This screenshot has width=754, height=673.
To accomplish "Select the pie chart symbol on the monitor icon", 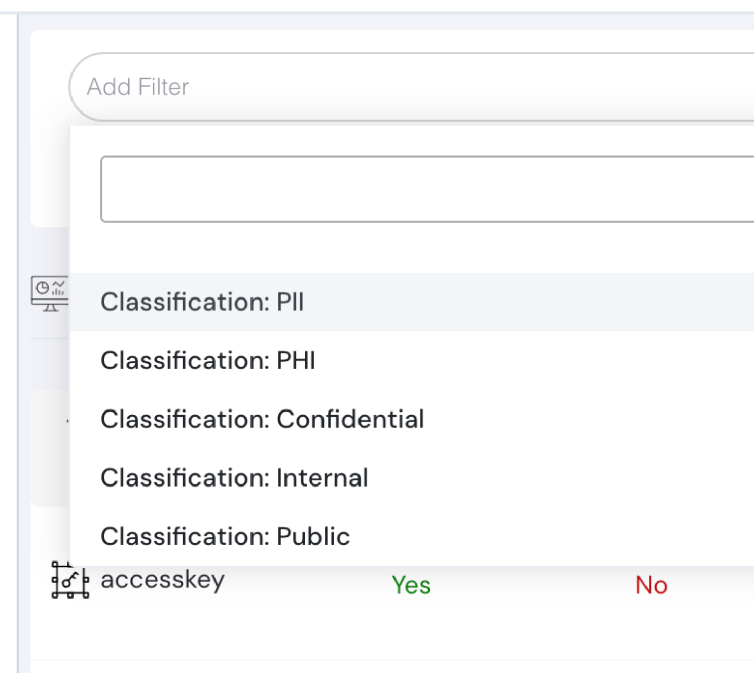I will (x=43, y=287).
